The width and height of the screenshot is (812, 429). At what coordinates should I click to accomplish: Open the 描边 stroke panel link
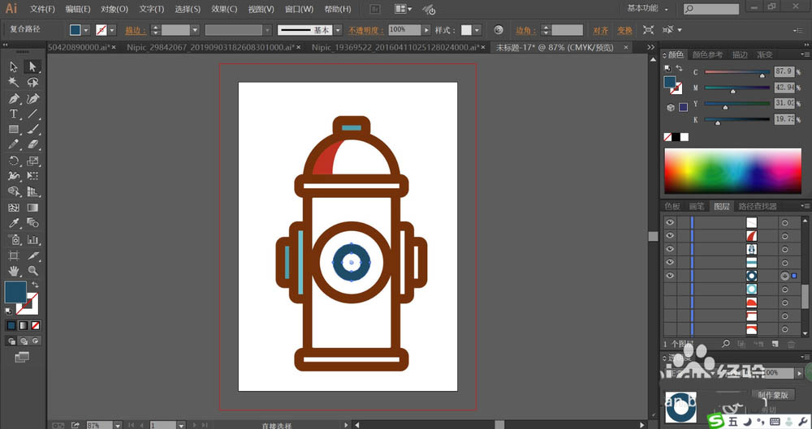click(136, 31)
